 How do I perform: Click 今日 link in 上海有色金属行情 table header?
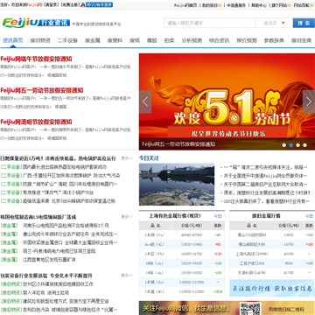[x=218, y=216]
